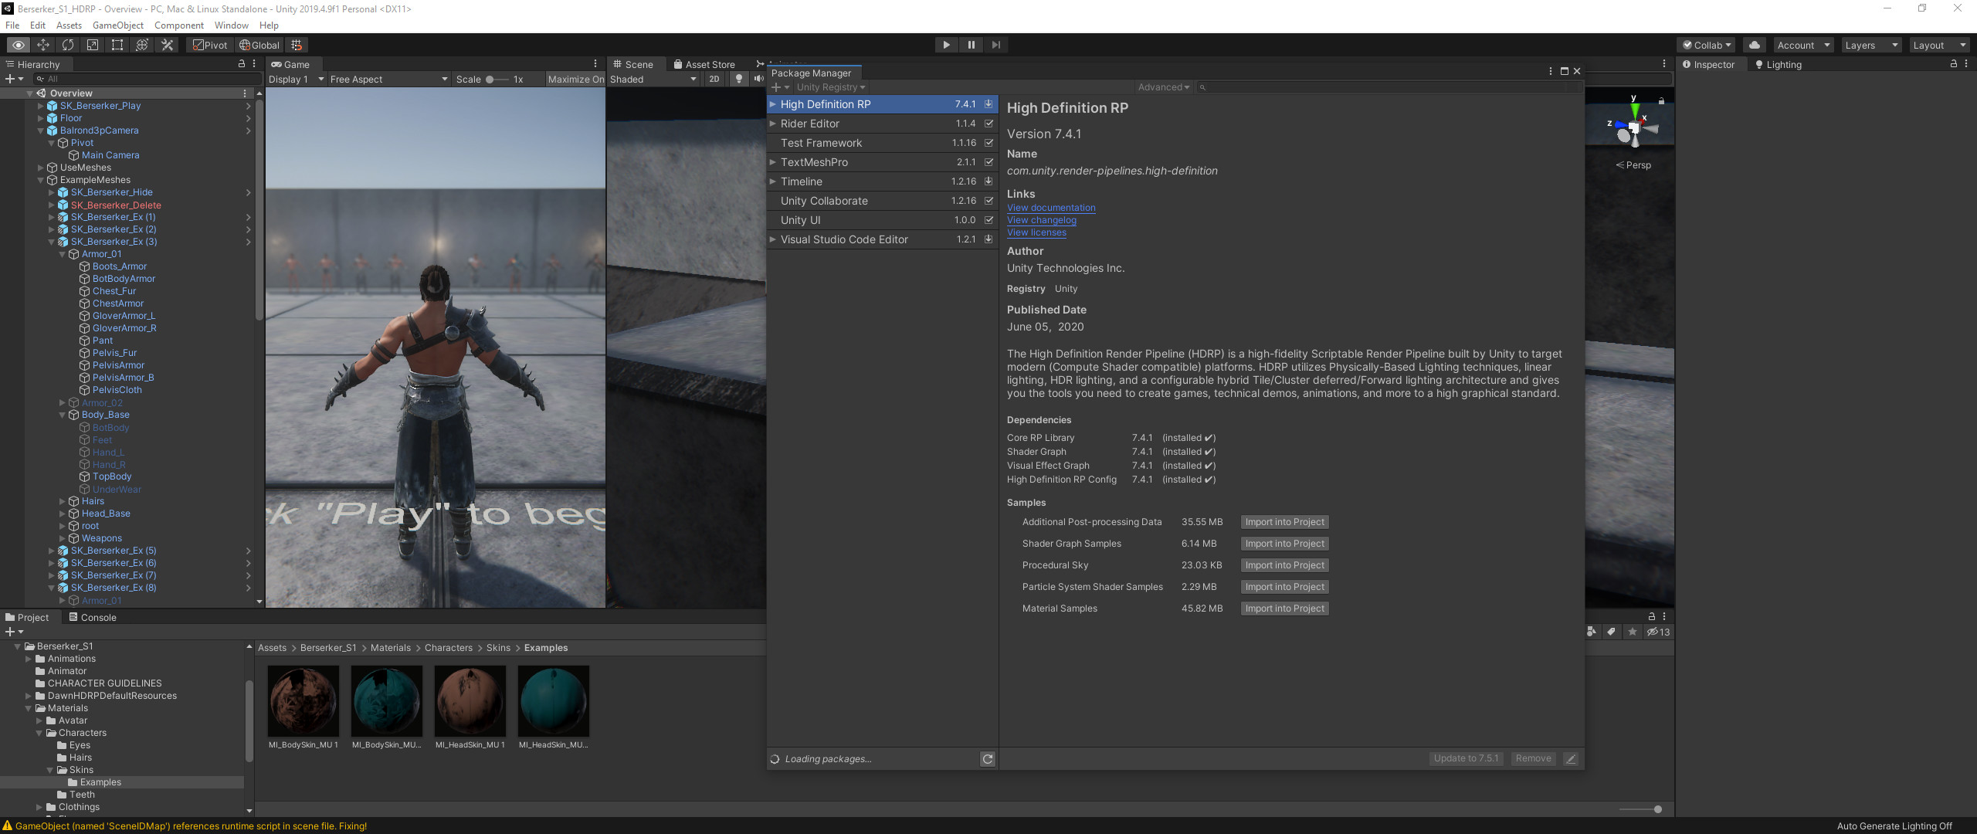Open the Window menu
This screenshot has width=1977, height=834.
point(232,25)
